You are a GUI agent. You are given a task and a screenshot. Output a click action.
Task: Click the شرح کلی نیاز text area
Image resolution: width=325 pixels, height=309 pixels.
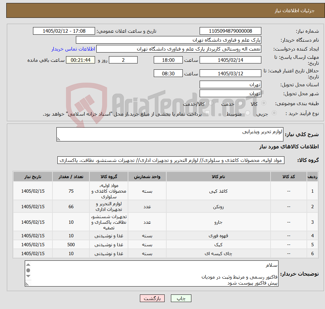tap(170, 135)
